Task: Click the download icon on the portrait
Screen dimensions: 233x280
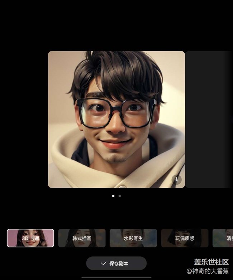Action: click(x=176, y=180)
